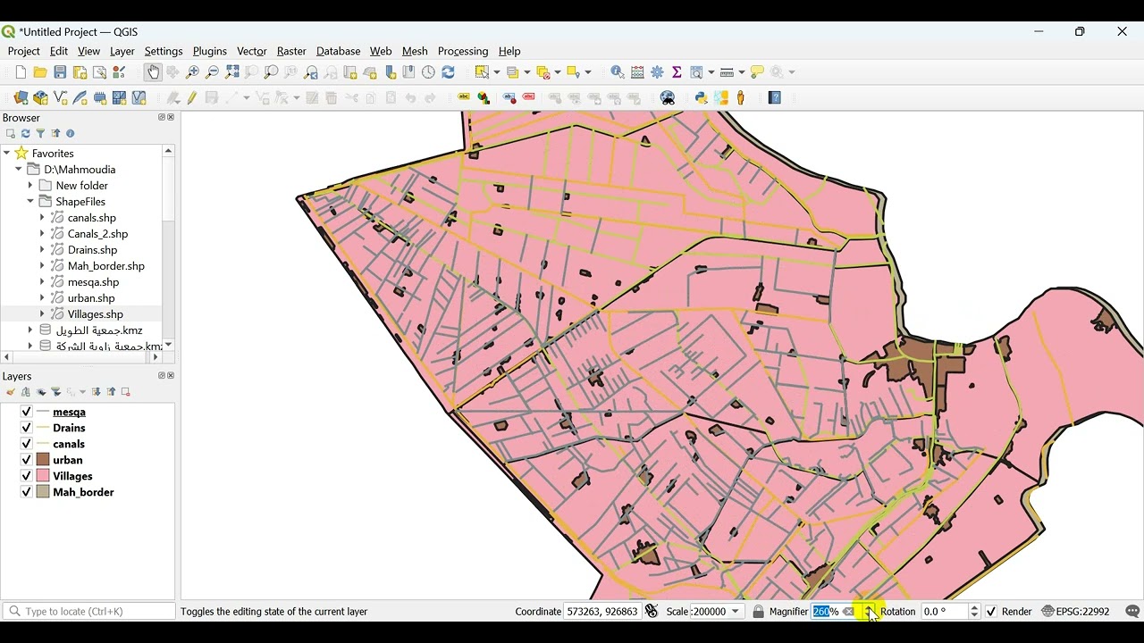Click the Temporal Controller clock icon
Viewport: 1144px width, 643px height.
point(429,72)
